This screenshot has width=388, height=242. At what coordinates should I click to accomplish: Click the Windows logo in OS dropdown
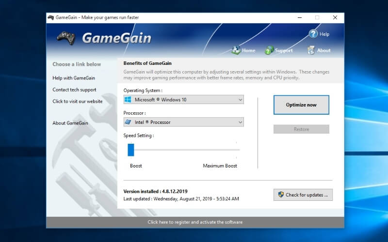pos(128,100)
